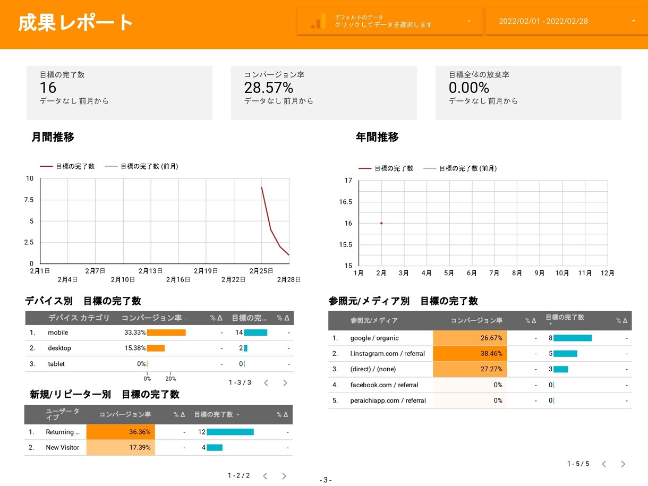Click the desktop row label
The width and height of the screenshot is (648, 486).
tap(59, 348)
